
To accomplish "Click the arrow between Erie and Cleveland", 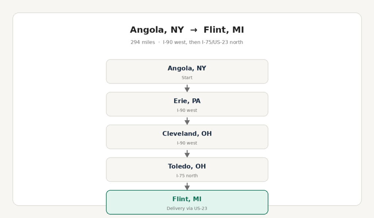I will point(187,121).
